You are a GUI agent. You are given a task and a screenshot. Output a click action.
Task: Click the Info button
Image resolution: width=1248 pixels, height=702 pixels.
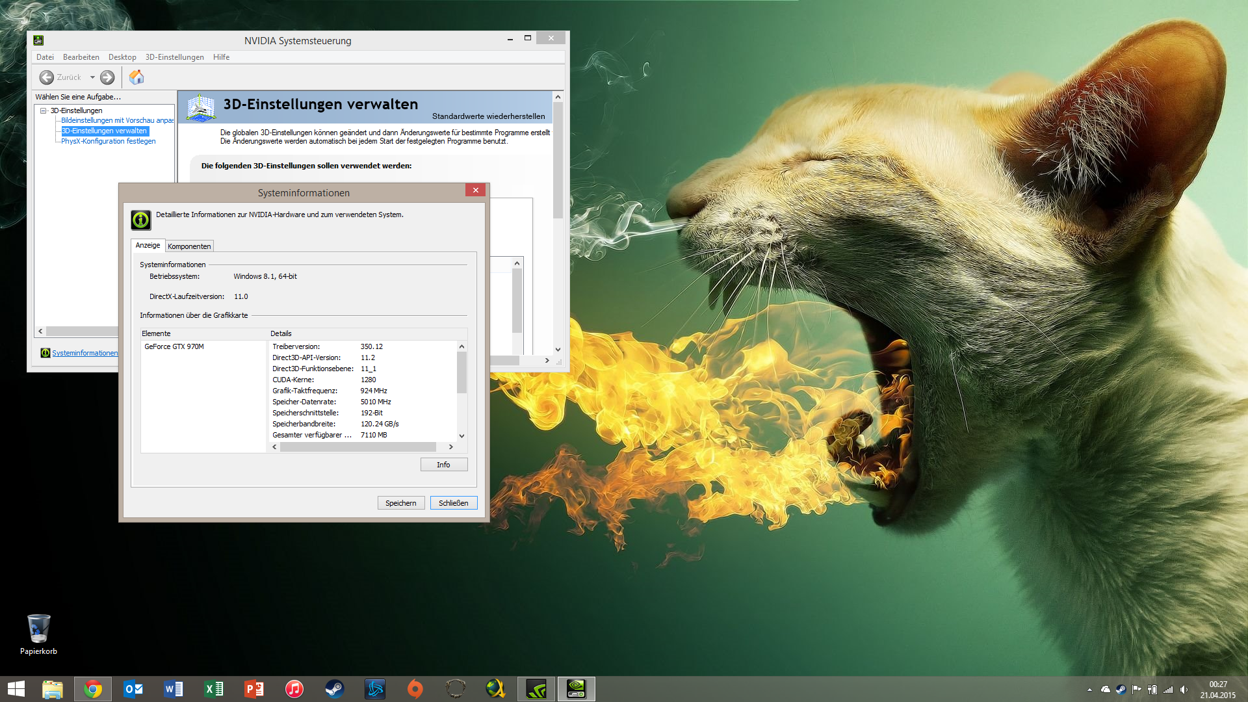[x=443, y=465]
